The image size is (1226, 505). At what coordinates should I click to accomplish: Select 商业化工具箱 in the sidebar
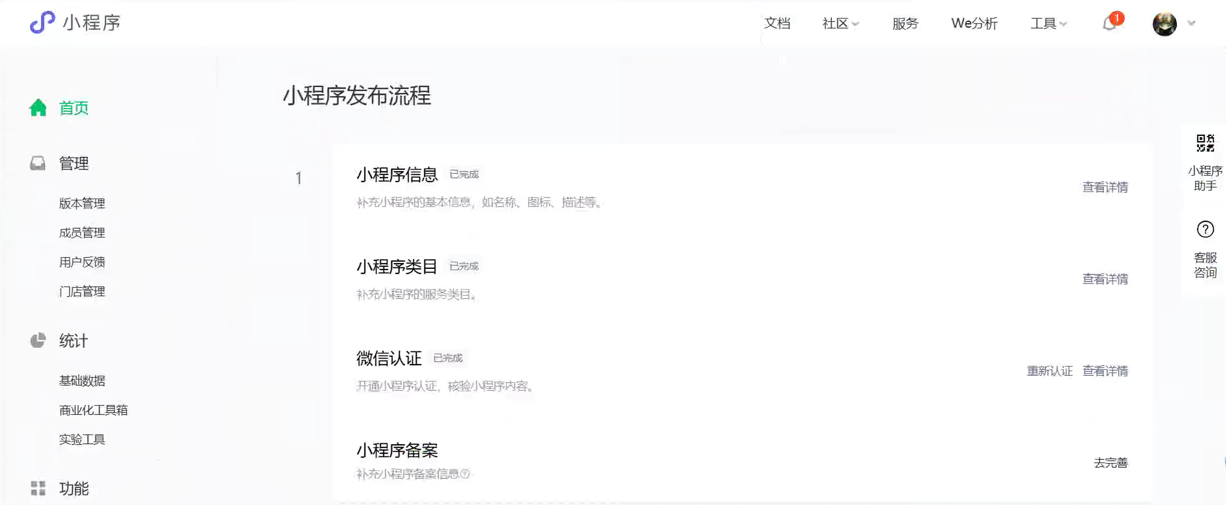(x=93, y=410)
